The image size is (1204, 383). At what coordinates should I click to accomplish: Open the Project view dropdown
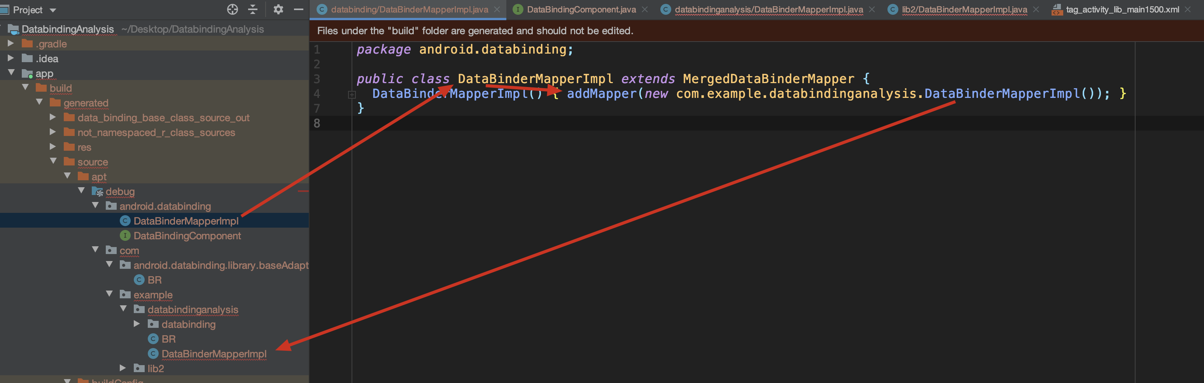tap(53, 10)
